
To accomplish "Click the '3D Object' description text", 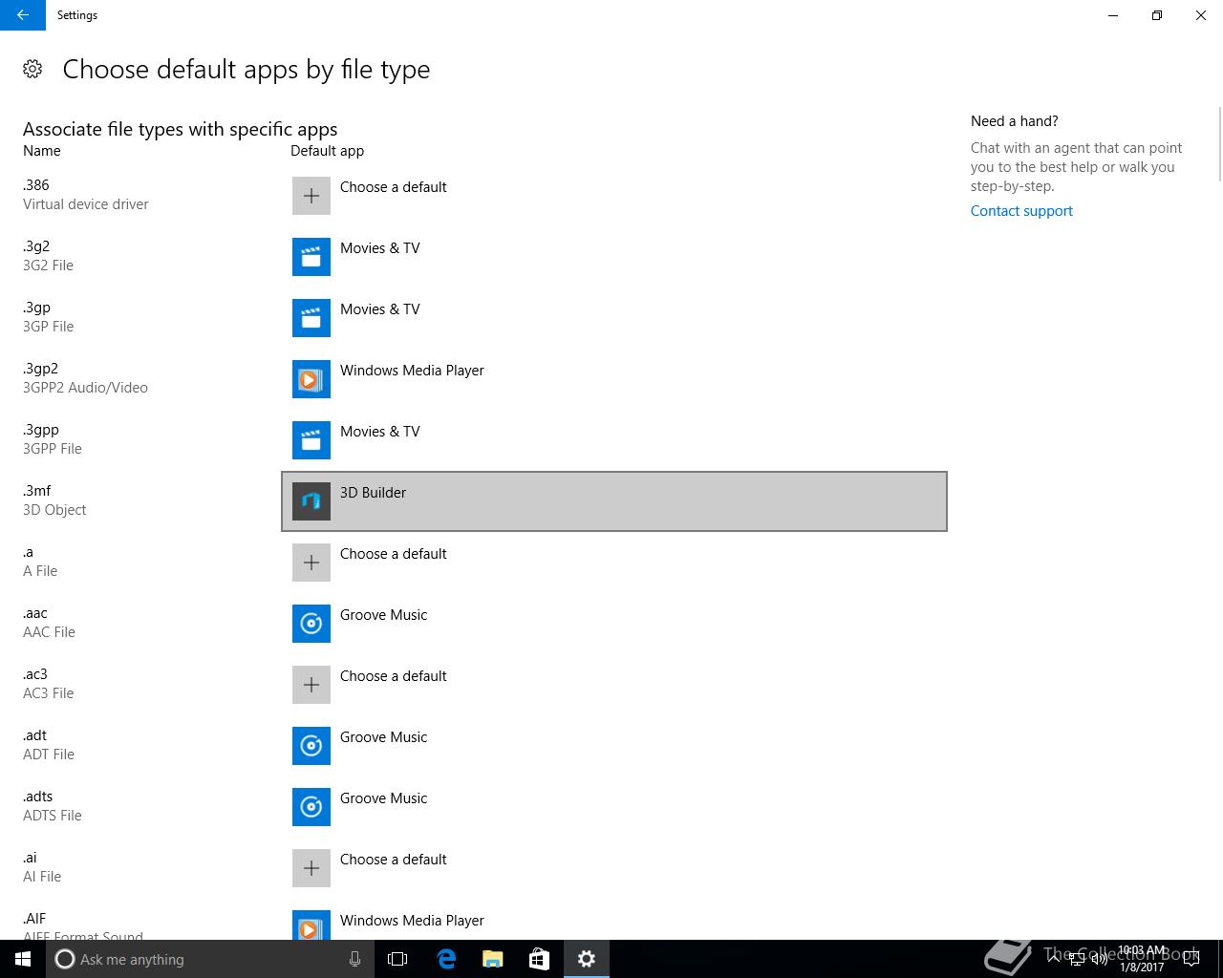I will tap(54, 510).
